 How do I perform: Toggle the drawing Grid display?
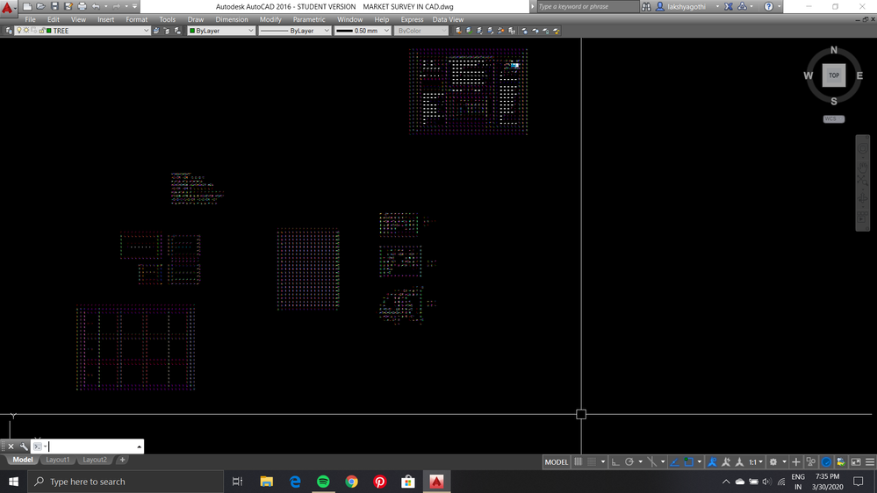point(578,461)
